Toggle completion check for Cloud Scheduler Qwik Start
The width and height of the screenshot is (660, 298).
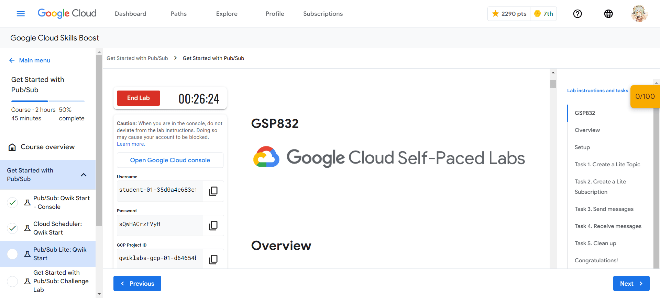(12, 228)
